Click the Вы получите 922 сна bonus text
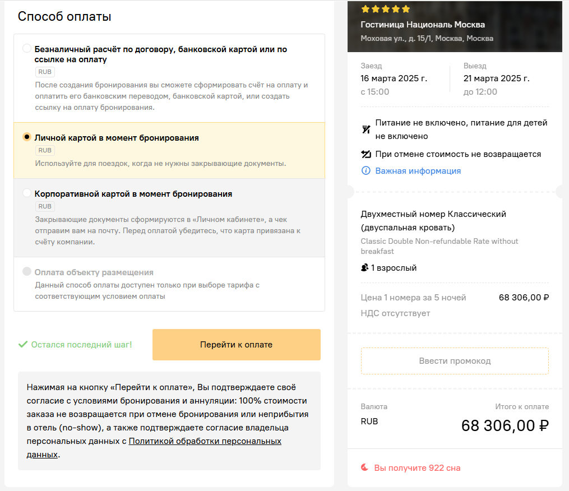This screenshot has height=491, width=569. click(x=417, y=468)
